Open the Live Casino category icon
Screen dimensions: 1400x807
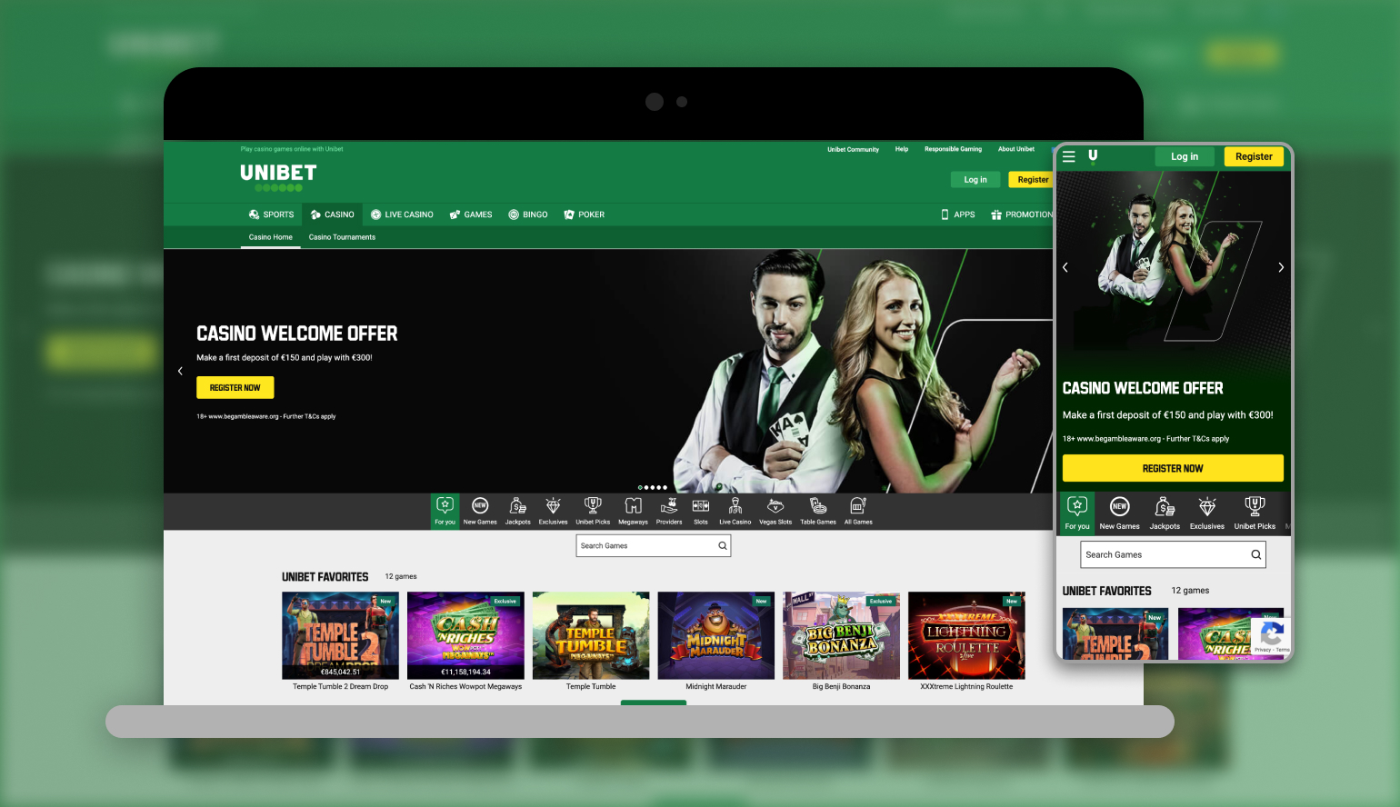point(735,511)
